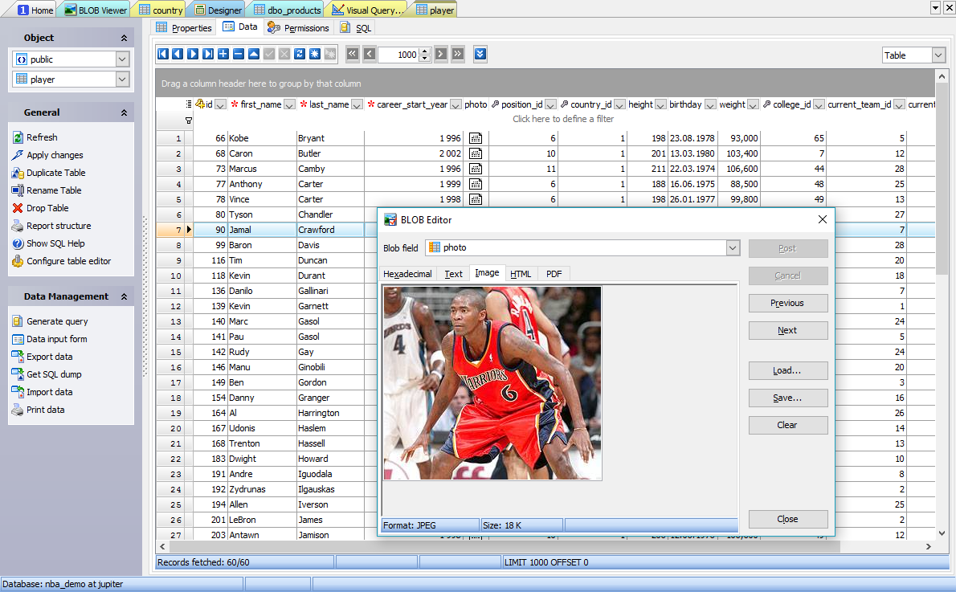Open the Table view mode dropdown

pyautogui.click(x=938, y=55)
